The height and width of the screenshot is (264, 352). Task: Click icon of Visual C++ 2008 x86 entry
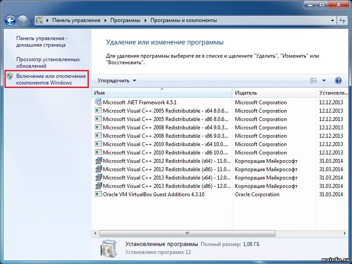click(98, 136)
